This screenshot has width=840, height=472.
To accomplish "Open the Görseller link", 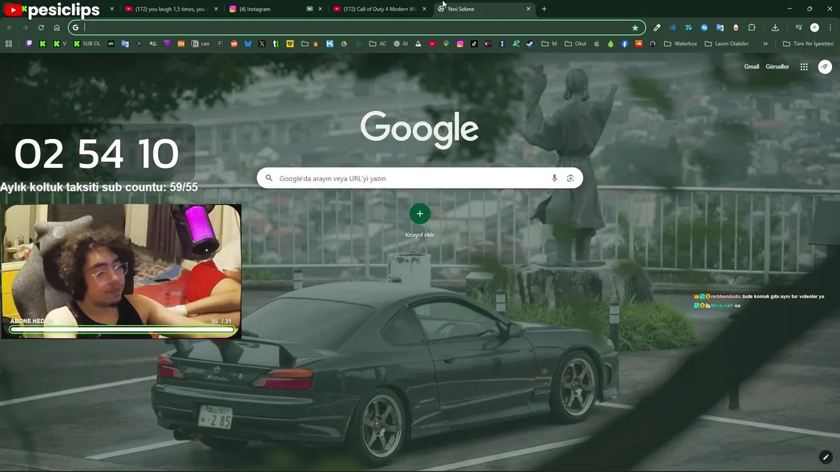I will coord(777,67).
